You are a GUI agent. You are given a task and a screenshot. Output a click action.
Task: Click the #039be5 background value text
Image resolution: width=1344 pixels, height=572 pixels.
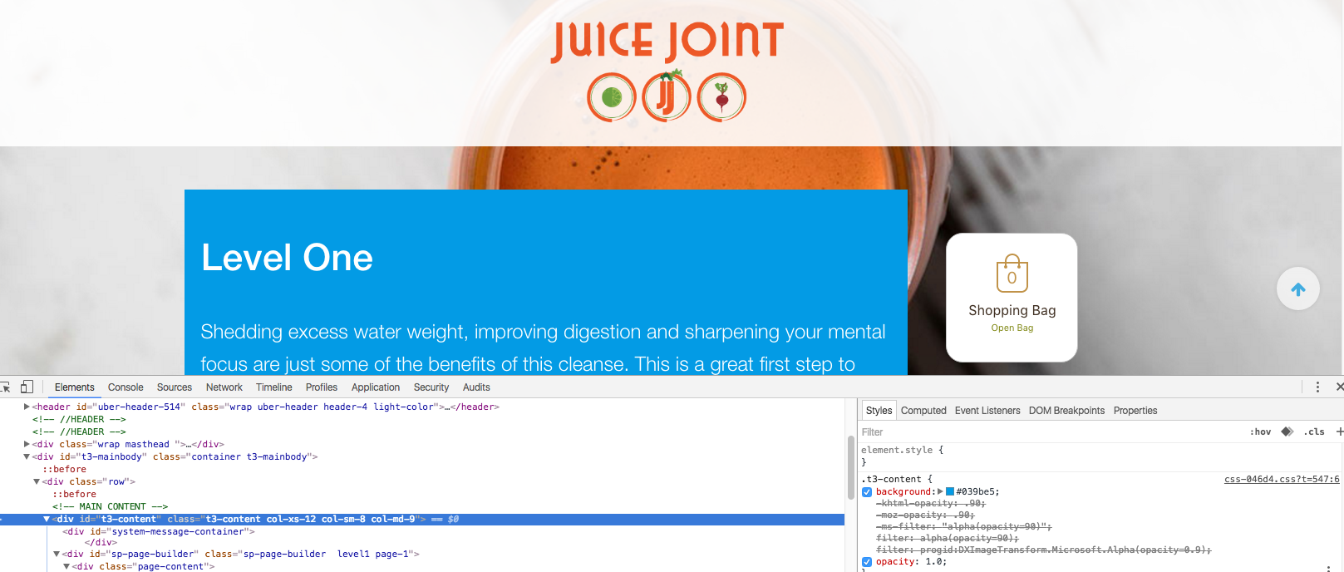pyautogui.click(x=977, y=492)
